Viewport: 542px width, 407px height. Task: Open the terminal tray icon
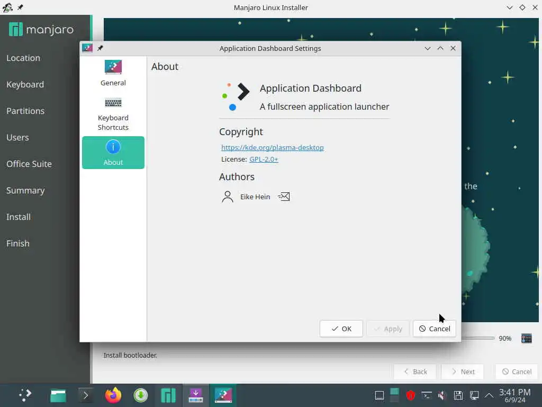426,395
